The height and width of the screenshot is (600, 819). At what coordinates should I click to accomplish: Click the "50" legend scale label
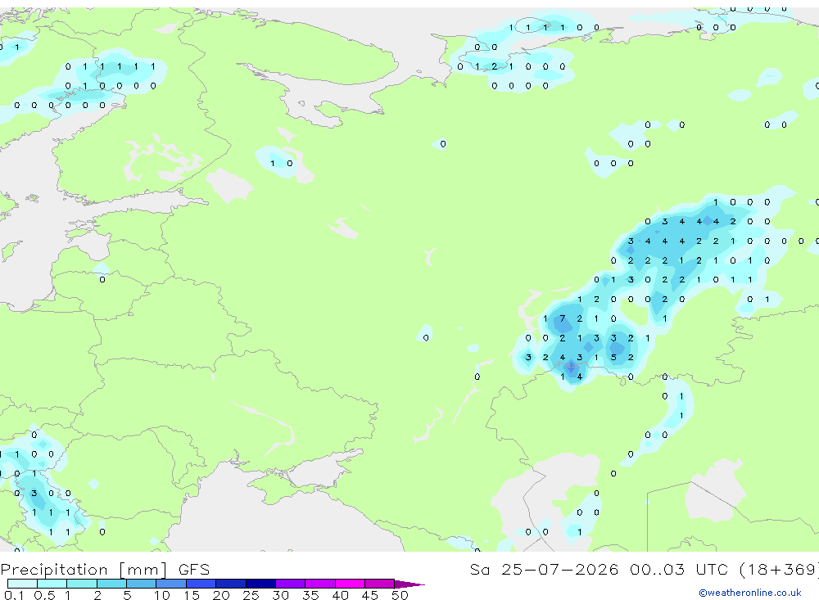pyautogui.click(x=400, y=595)
